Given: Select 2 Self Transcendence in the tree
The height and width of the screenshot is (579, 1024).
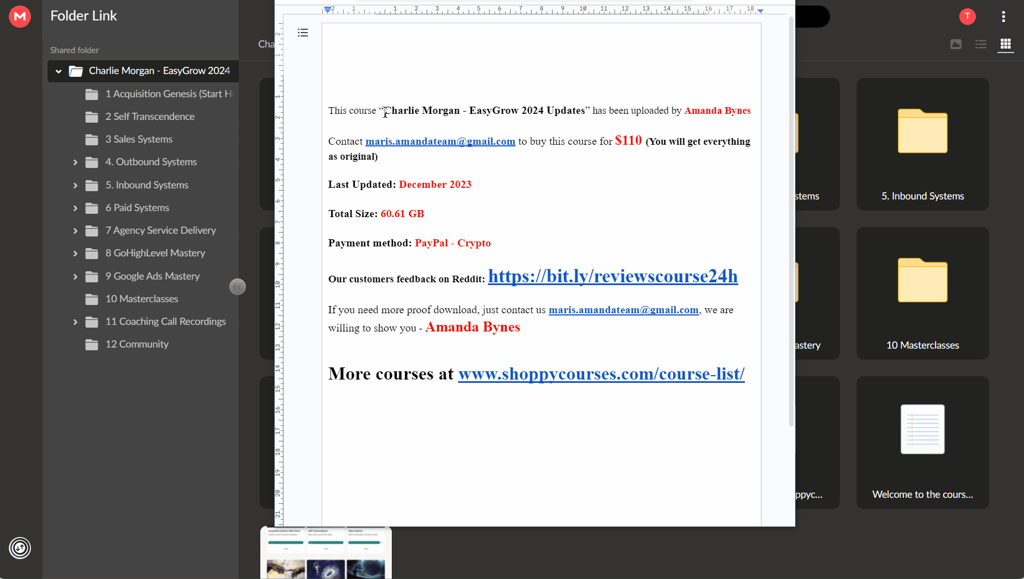Looking at the screenshot, I should (x=150, y=117).
